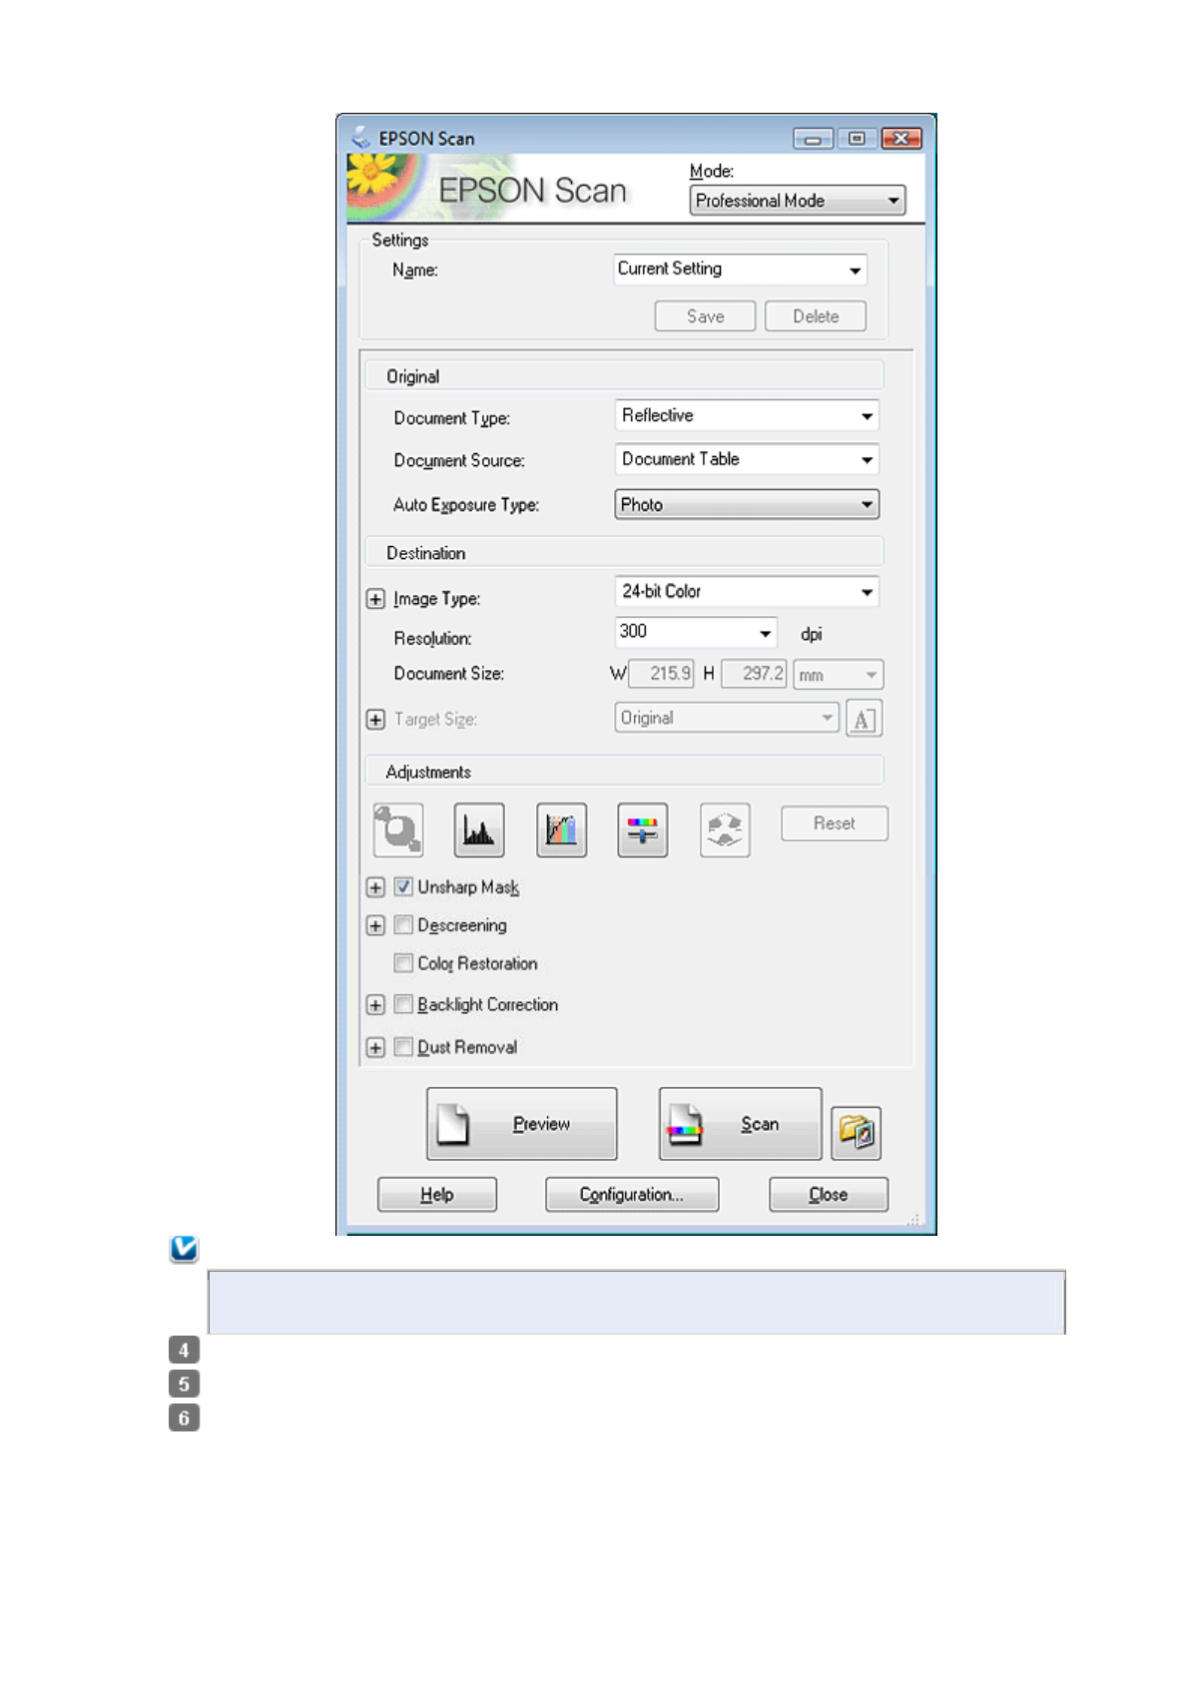Click the target size orientation icon
This screenshot has width=1188, height=1681.
point(864,719)
